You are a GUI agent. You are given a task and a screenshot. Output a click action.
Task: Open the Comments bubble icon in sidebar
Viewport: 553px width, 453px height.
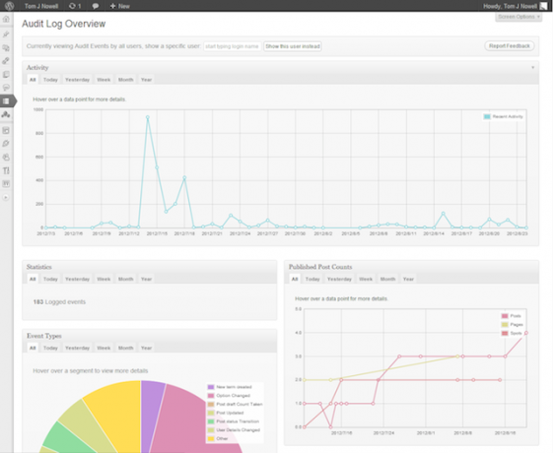(6, 88)
